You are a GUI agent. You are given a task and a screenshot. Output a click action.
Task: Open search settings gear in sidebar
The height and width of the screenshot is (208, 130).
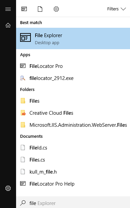[x=8, y=188]
